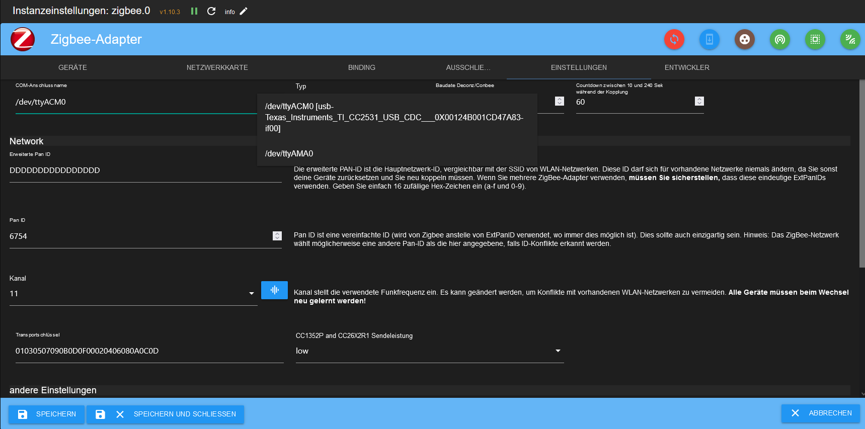
Task: Click the blue device download button
Action: 710,39
